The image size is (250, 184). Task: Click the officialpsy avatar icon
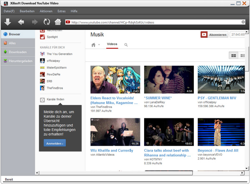pyautogui.click(x=42, y=61)
